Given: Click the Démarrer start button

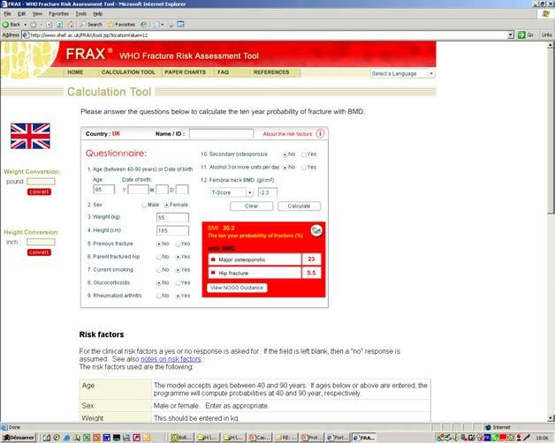Looking at the screenshot, I should point(19,438).
